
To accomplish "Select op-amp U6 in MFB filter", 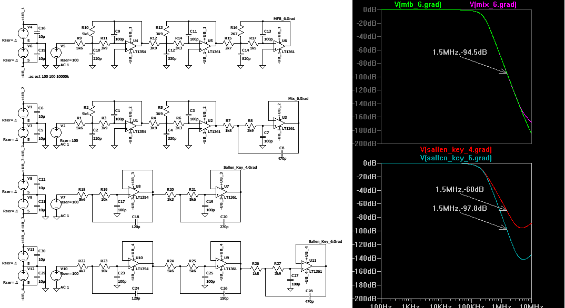I will [279, 46].
